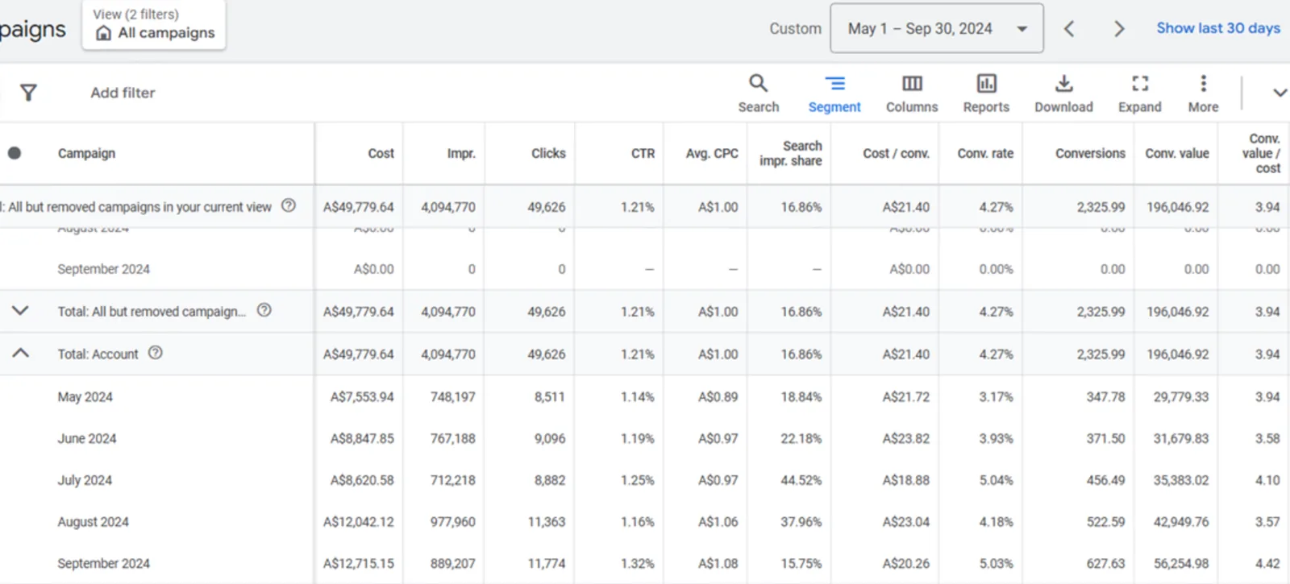Open the All campaigns view selector
Screen dimensions: 1290x584
(154, 25)
